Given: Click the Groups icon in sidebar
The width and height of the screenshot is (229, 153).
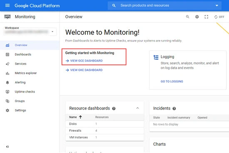Looking at the screenshot, I should pyautogui.click(x=7, y=101).
